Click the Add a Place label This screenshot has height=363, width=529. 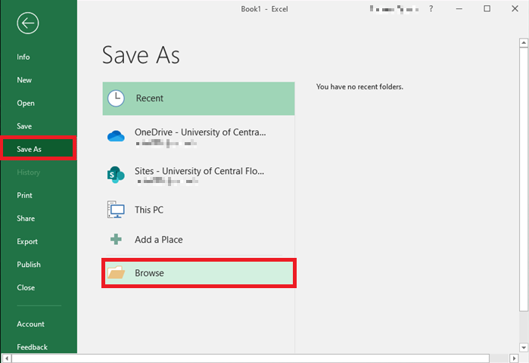(159, 240)
